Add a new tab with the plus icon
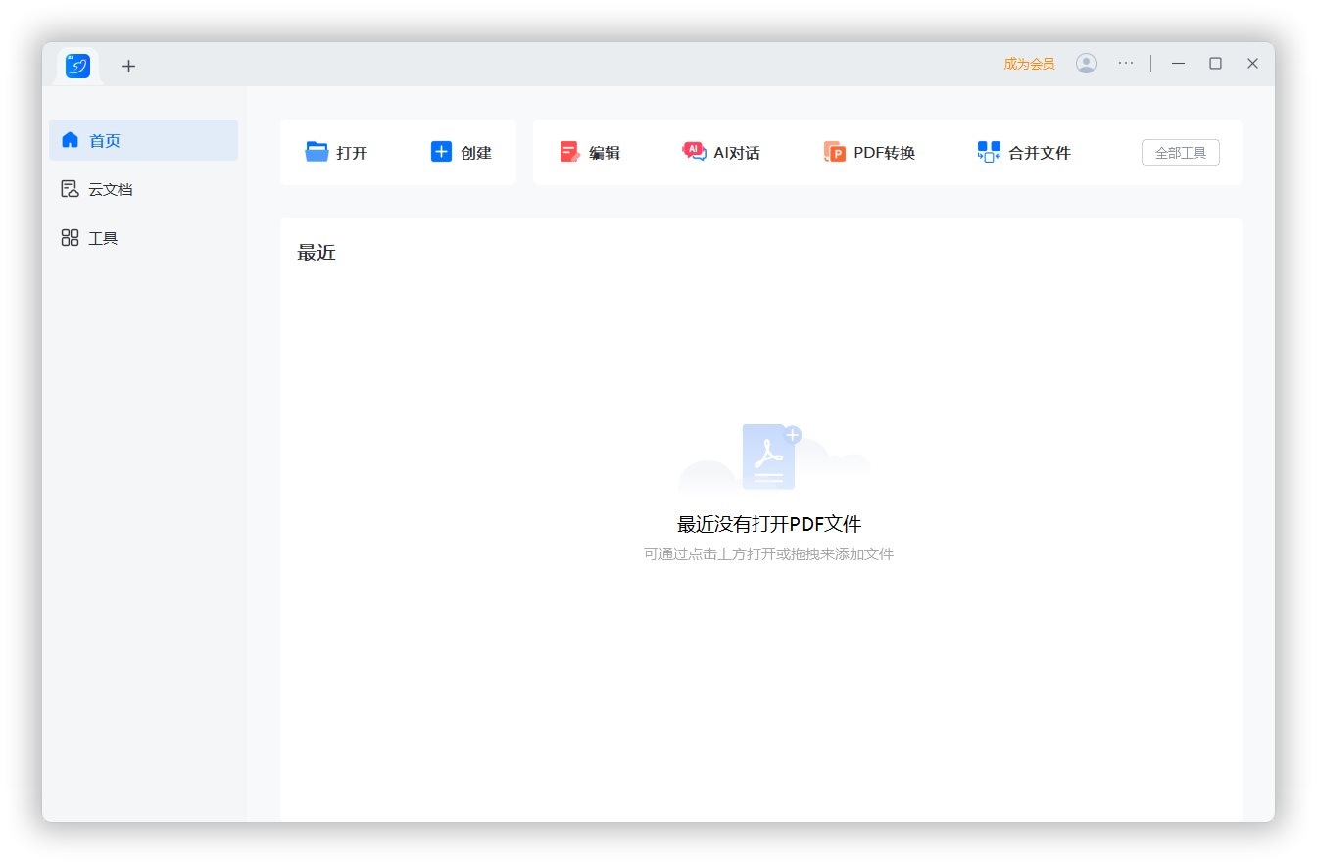Image resolution: width=1317 pixels, height=864 pixels. tap(128, 66)
